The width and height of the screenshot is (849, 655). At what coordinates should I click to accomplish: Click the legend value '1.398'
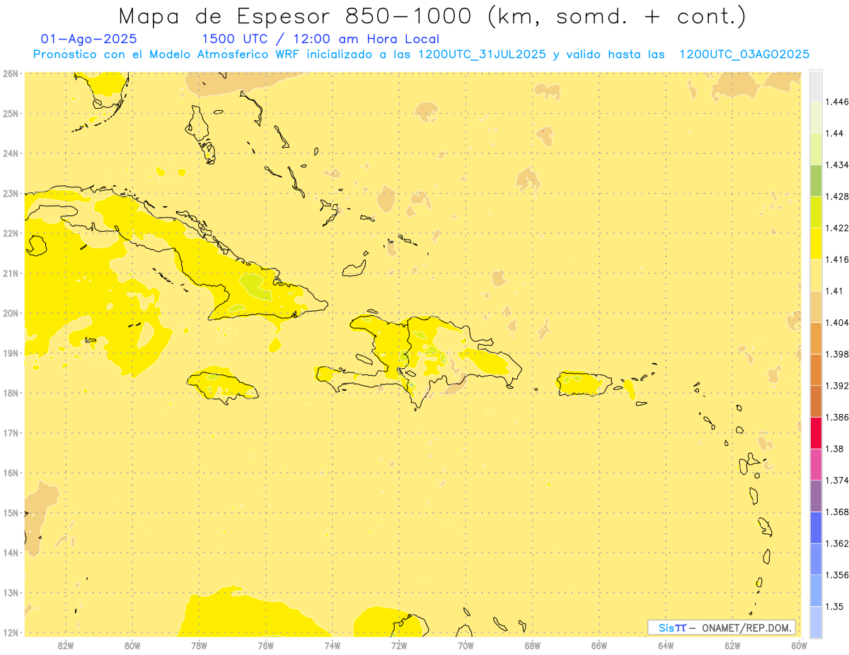click(x=836, y=354)
